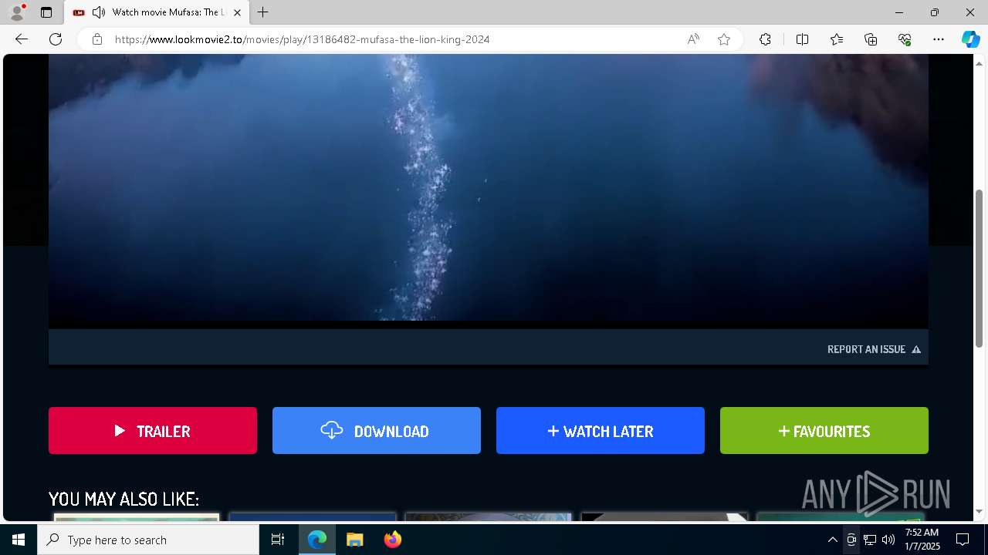Click the taskbar search box
This screenshot has width=988, height=555.
(x=148, y=540)
